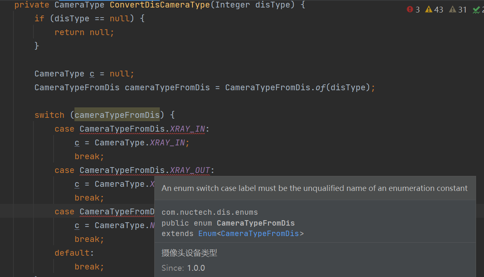The image size is (484, 277).
Task: Open the CameraTypeFromDis link in the popup
Action: [260, 233]
